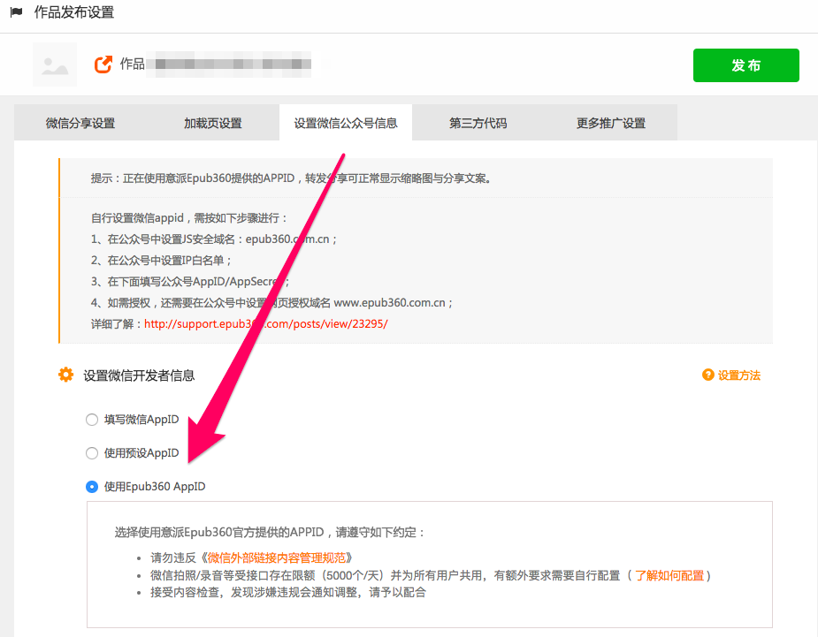Image resolution: width=818 pixels, height=637 pixels.
Task: Open the 加载页设置 tab
Action: (213, 123)
